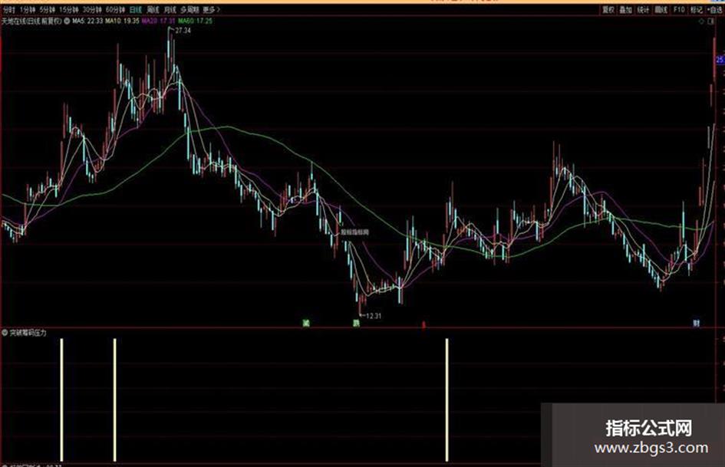The width and height of the screenshot is (725, 467).
Task: Switch to 月线 monthly chart
Action: (170, 10)
